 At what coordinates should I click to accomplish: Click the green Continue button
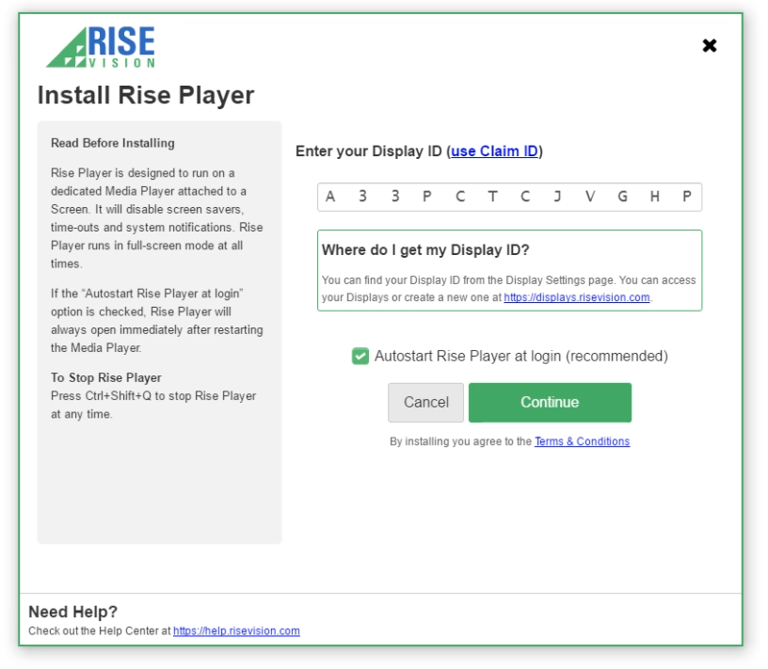pos(550,402)
